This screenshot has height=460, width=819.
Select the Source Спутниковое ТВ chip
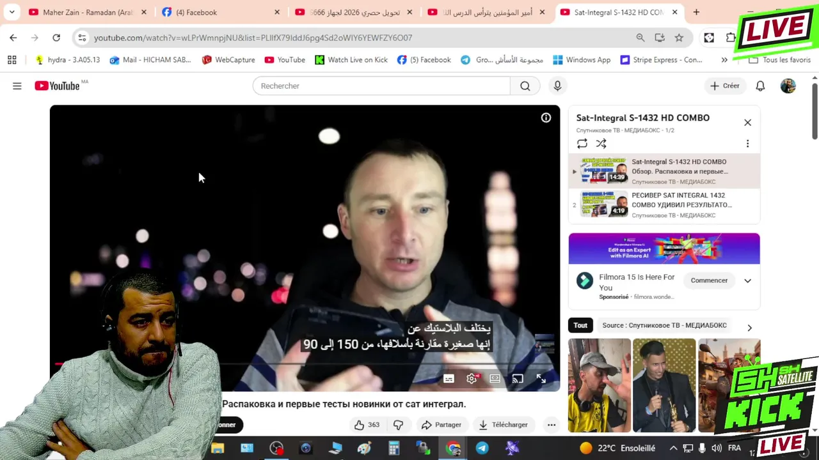(x=664, y=325)
